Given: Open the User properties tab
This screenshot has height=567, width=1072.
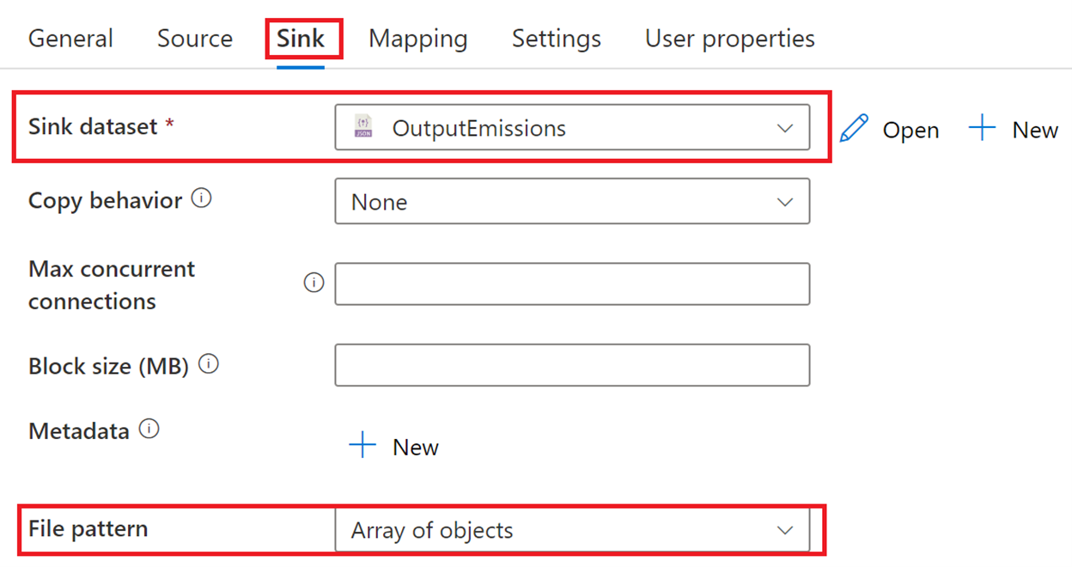Looking at the screenshot, I should click(x=730, y=39).
